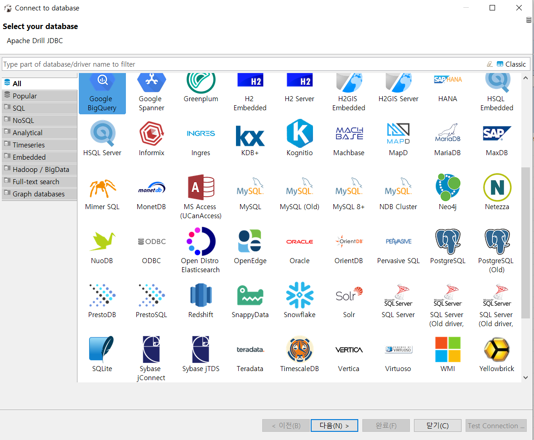Focus the database name filter field
The height and width of the screenshot is (440, 534).
244,64
